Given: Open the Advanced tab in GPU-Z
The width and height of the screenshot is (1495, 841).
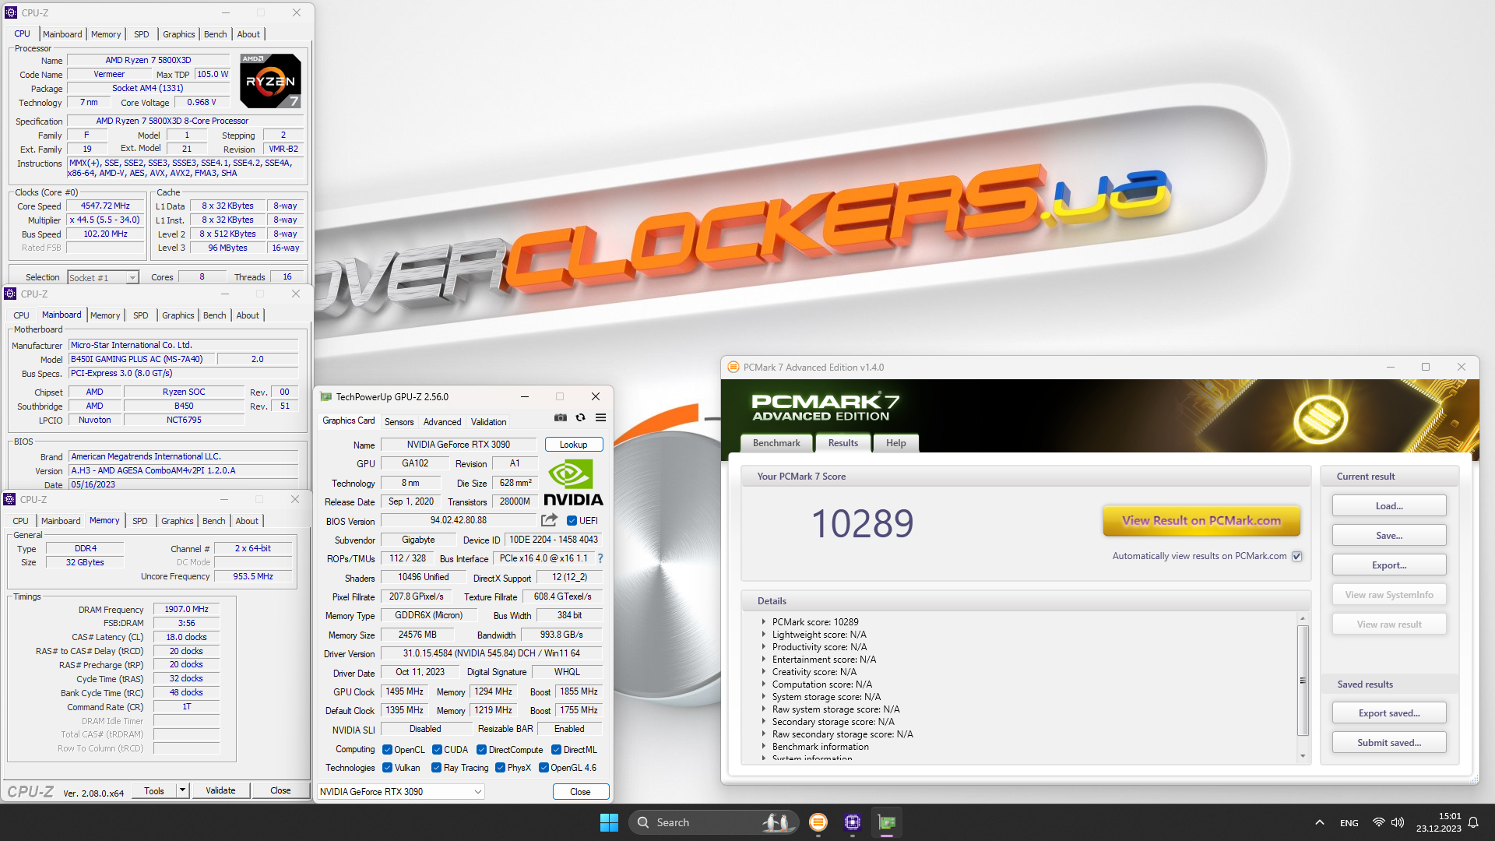Looking at the screenshot, I should pos(442,422).
